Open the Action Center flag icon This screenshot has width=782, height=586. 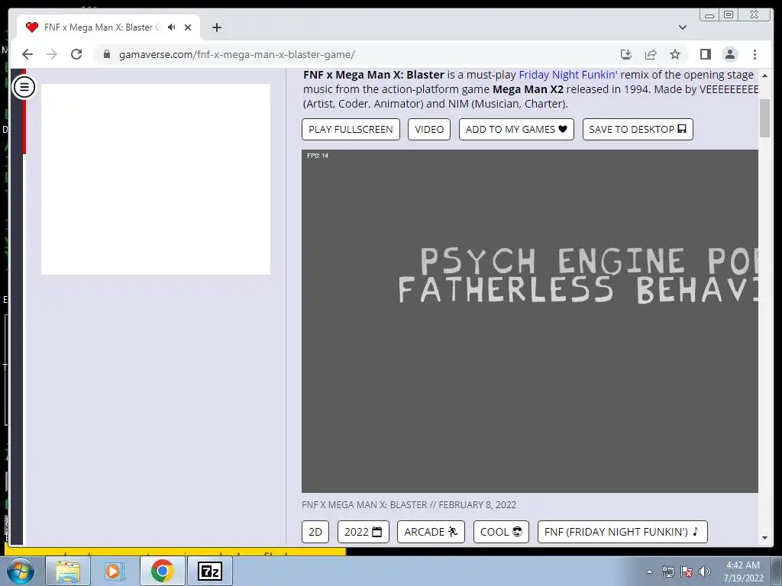pos(687,572)
